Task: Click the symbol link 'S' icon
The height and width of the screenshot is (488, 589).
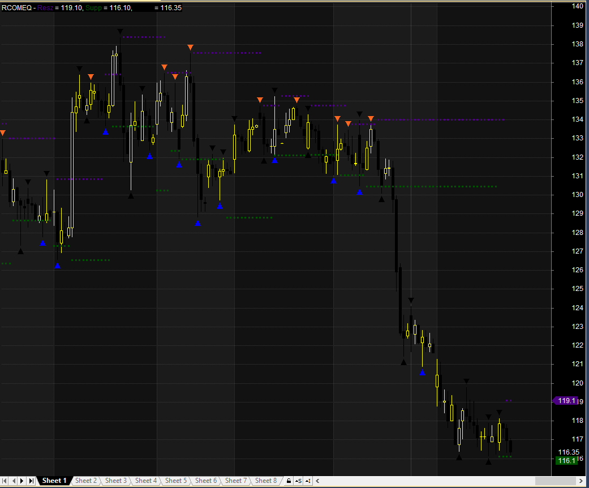Action: (x=298, y=481)
